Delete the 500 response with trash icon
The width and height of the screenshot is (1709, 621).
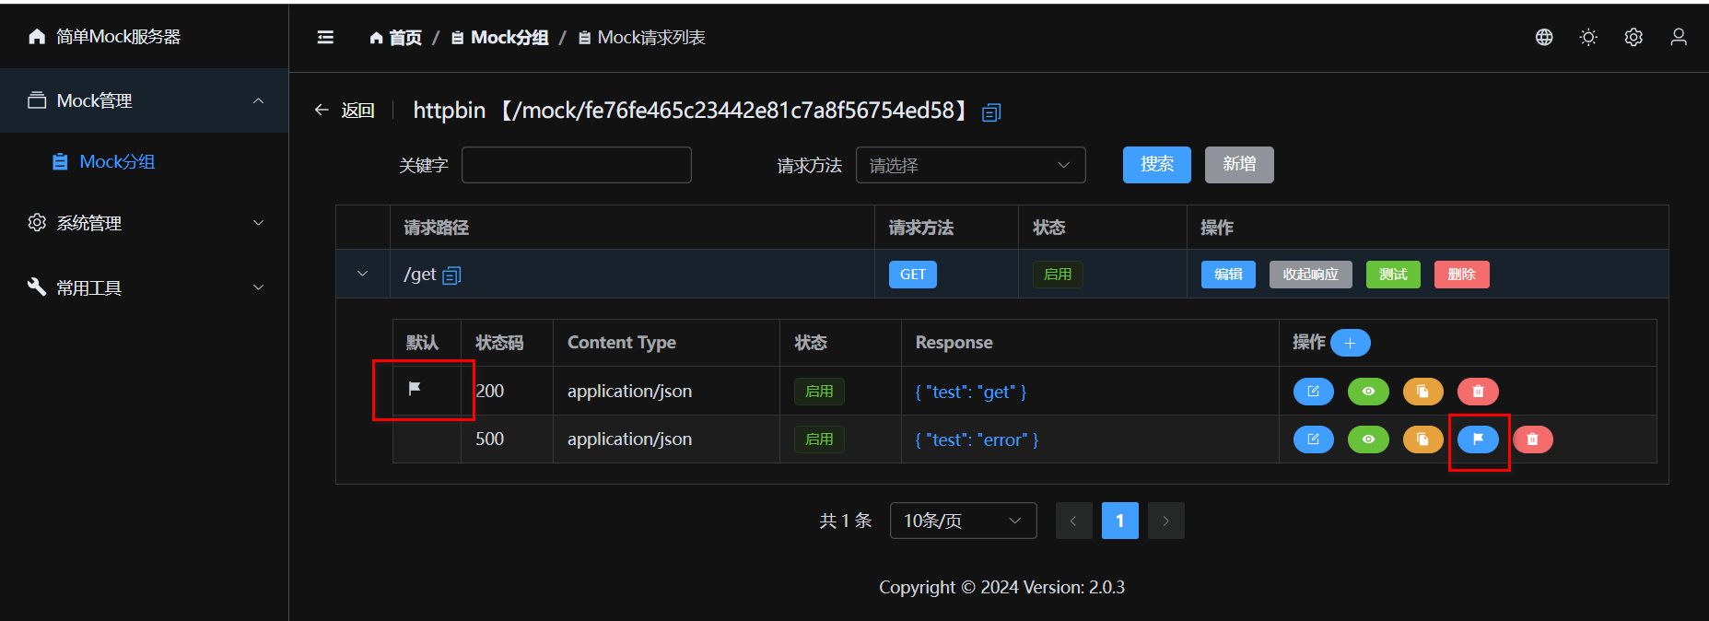(1532, 439)
